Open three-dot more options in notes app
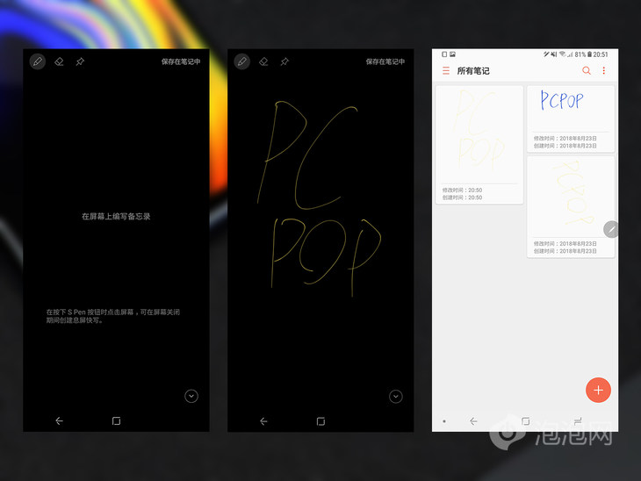 tap(604, 71)
